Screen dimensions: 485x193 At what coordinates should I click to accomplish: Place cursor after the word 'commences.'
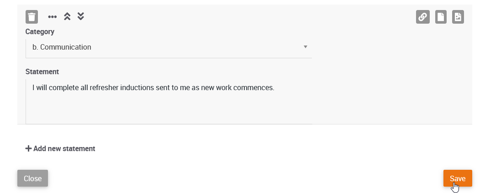tap(274, 88)
